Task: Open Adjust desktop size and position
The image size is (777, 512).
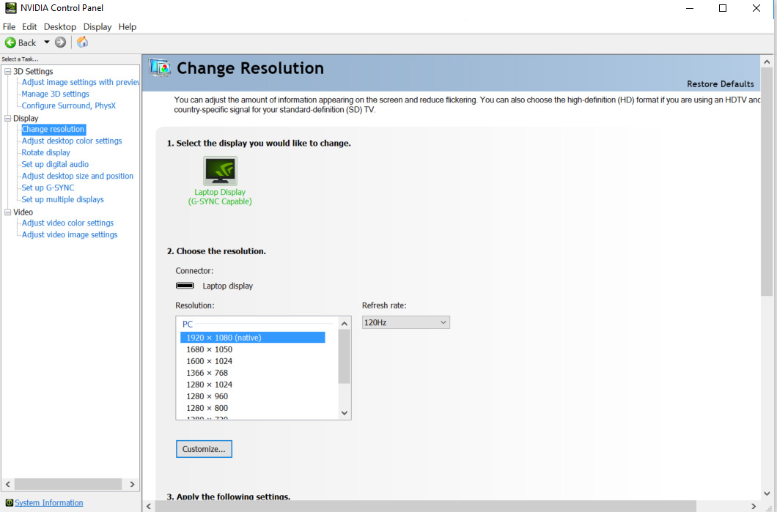Action: coord(78,176)
